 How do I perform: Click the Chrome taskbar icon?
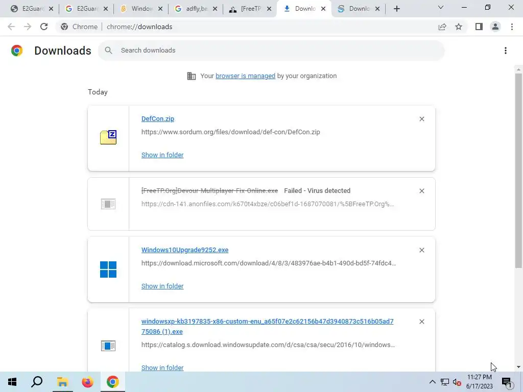(113, 382)
